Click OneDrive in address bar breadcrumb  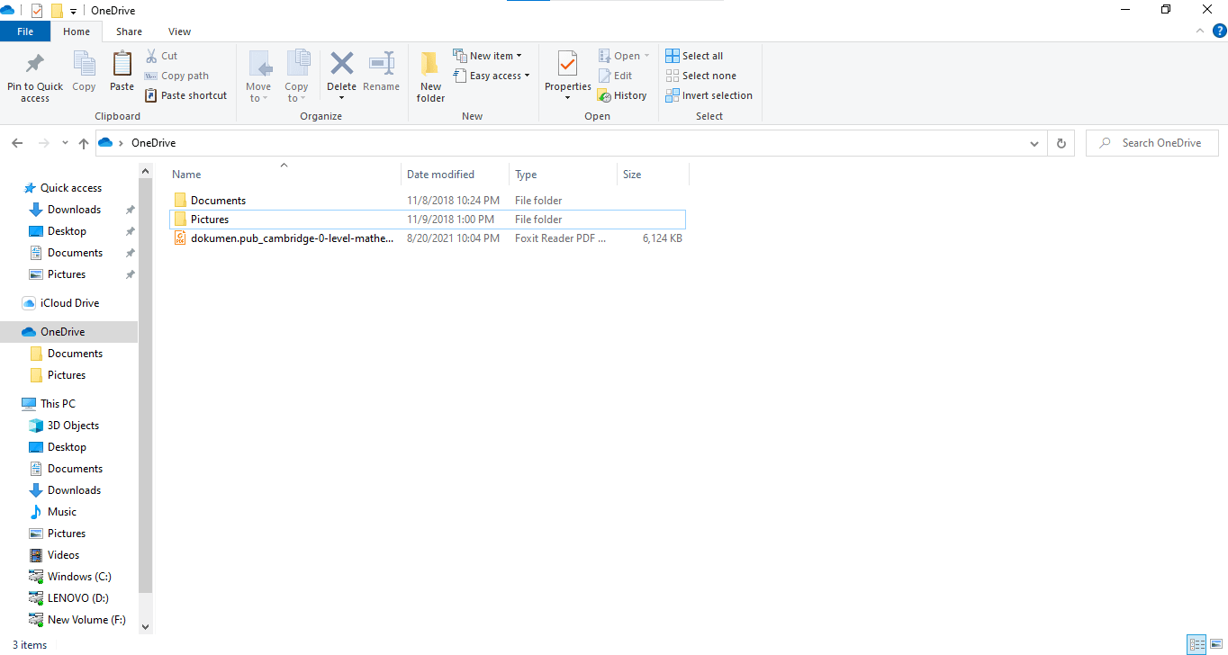tap(153, 143)
